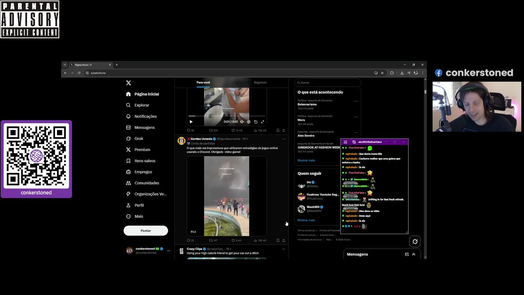
Task: Bookmark the Gordao Ucrania post
Action: (278, 241)
